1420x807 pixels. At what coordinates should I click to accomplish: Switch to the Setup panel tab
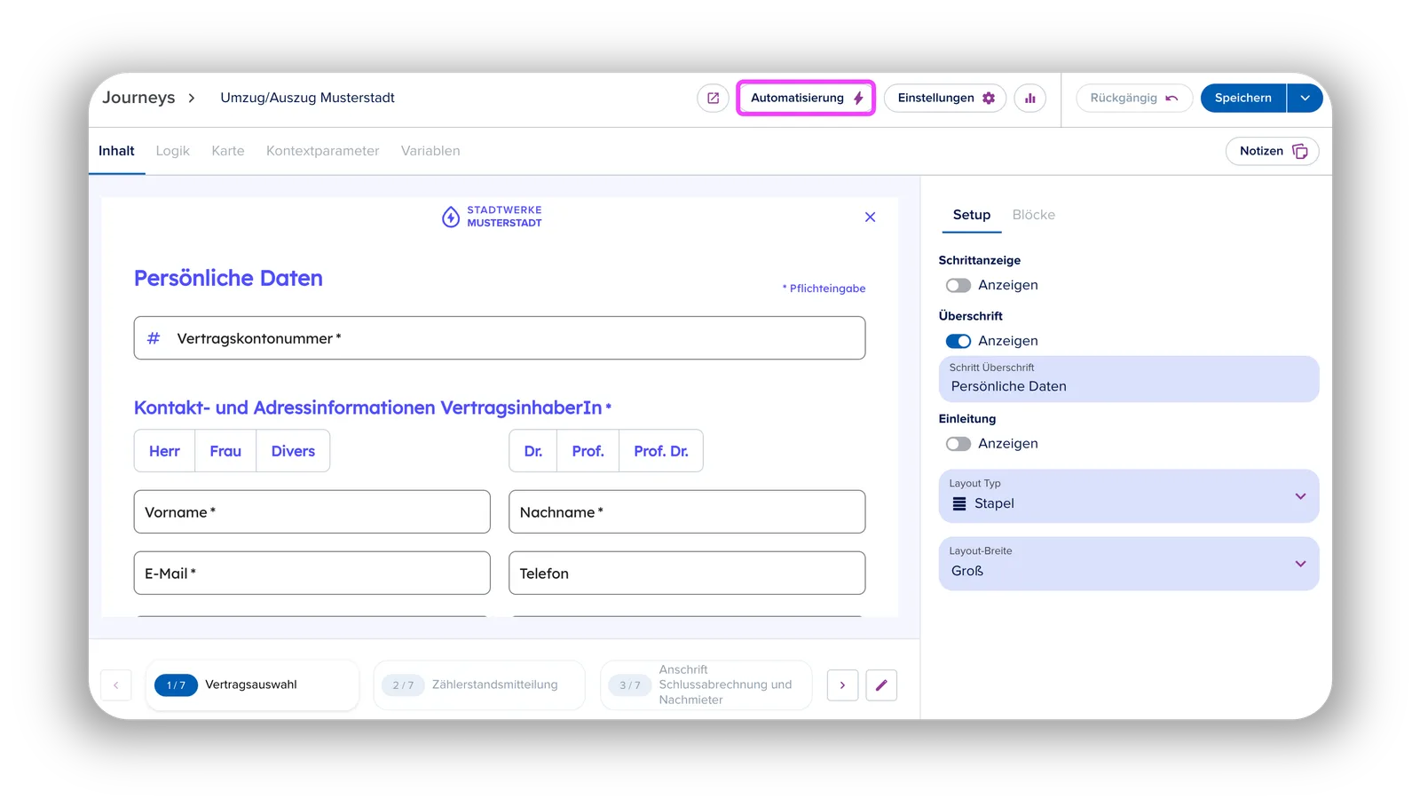coord(972,215)
